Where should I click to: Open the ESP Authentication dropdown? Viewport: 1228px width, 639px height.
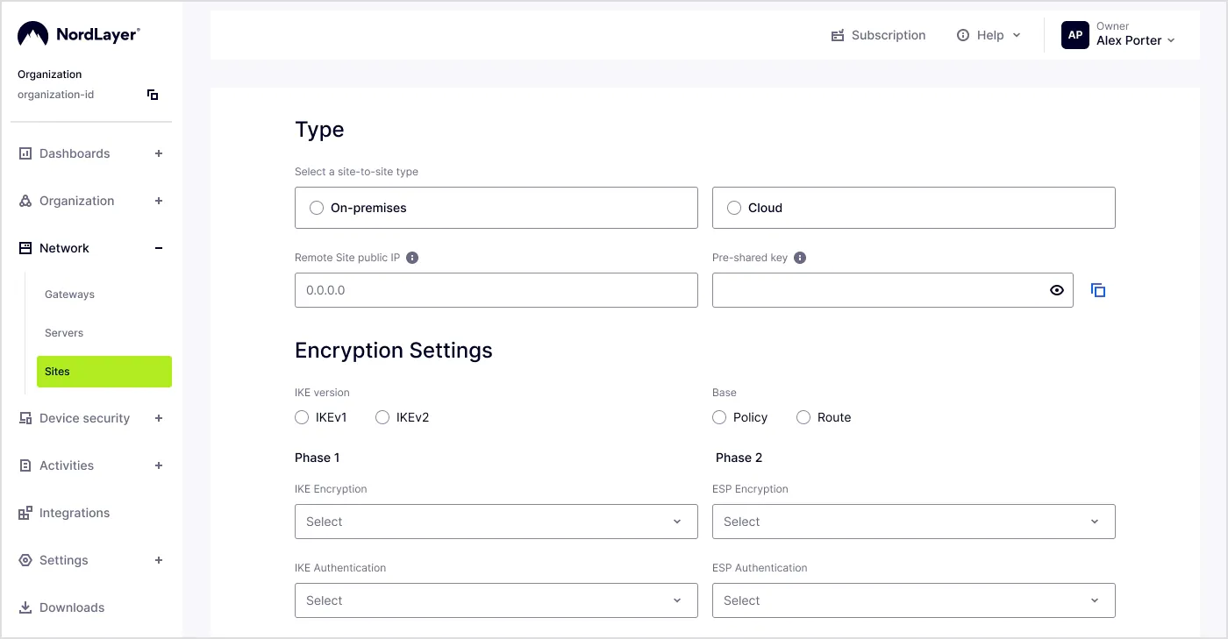tap(914, 600)
